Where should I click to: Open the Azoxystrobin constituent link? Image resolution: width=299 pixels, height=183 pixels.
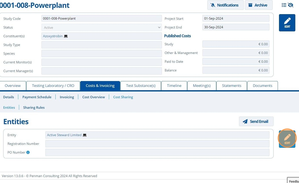click(x=53, y=36)
